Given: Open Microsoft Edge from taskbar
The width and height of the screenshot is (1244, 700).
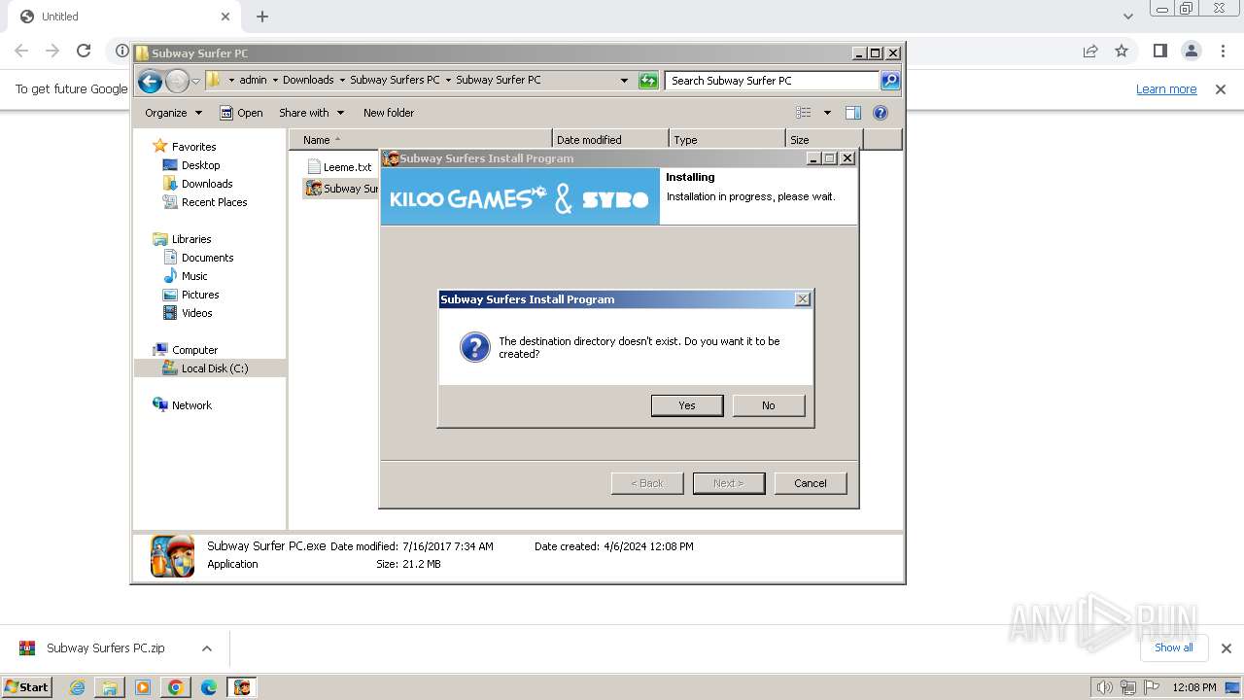Looking at the screenshot, I should [209, 687].
